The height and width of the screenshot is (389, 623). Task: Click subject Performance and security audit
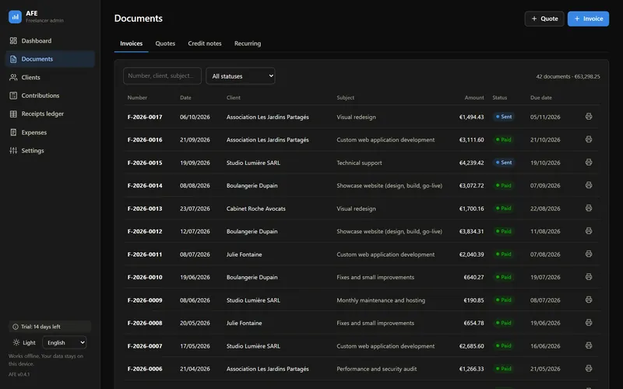click(x=377, y=369)
